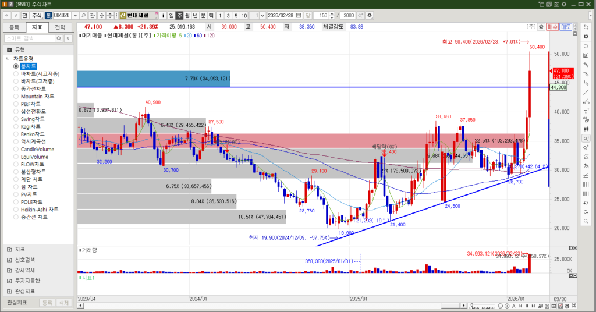Viewport: 596px width, 312px height.
Task: Select the trend line drawing tool
Action: tap(586, 92)
